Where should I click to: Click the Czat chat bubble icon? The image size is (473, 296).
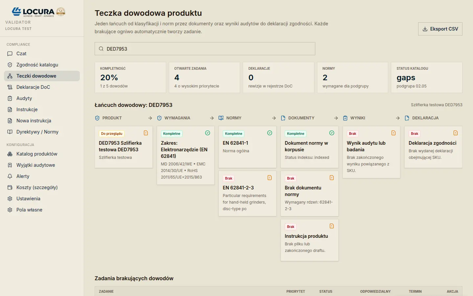tap(10, 54)
